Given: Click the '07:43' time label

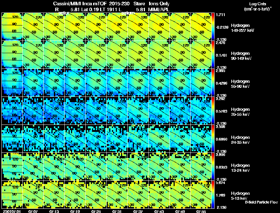Looking at the screenshot, I should (159, 211).
